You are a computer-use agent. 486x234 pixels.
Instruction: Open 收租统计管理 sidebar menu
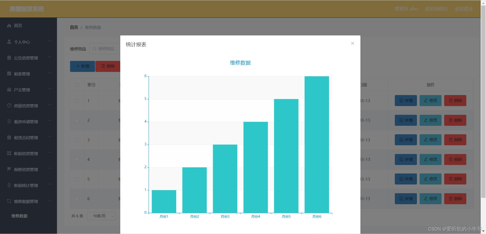[x=28, y=185]
